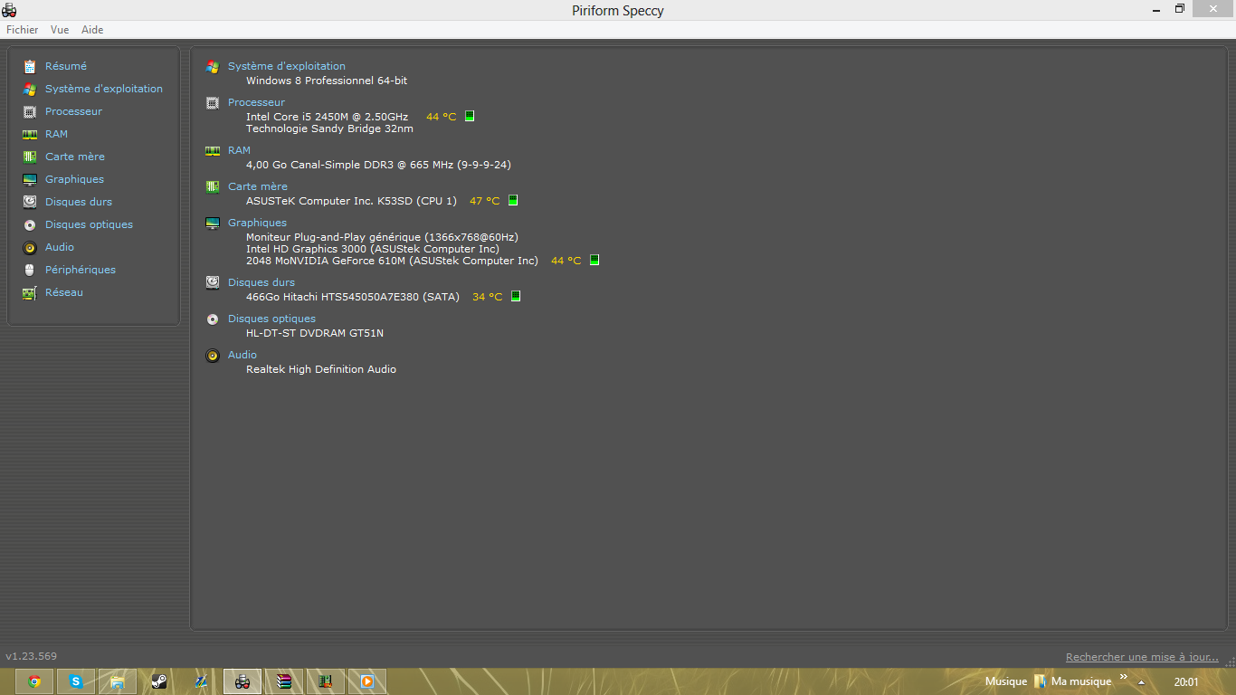The image size is (1236, 695).
Task: Click the RAM heading in the summary panel
Action: [x=239, y=150]
